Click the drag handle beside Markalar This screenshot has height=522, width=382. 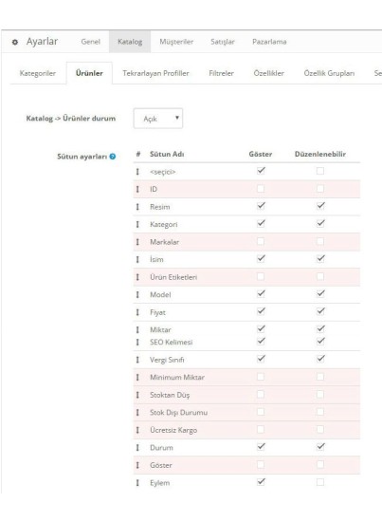click(137, 242)
